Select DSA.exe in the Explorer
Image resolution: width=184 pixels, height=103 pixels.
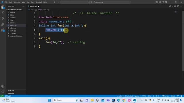[x=13, y=18]
